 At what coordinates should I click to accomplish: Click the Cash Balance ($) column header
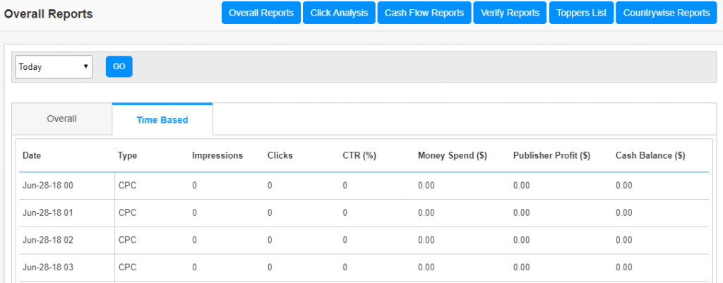pyautogui.click(x=650, y=156)
